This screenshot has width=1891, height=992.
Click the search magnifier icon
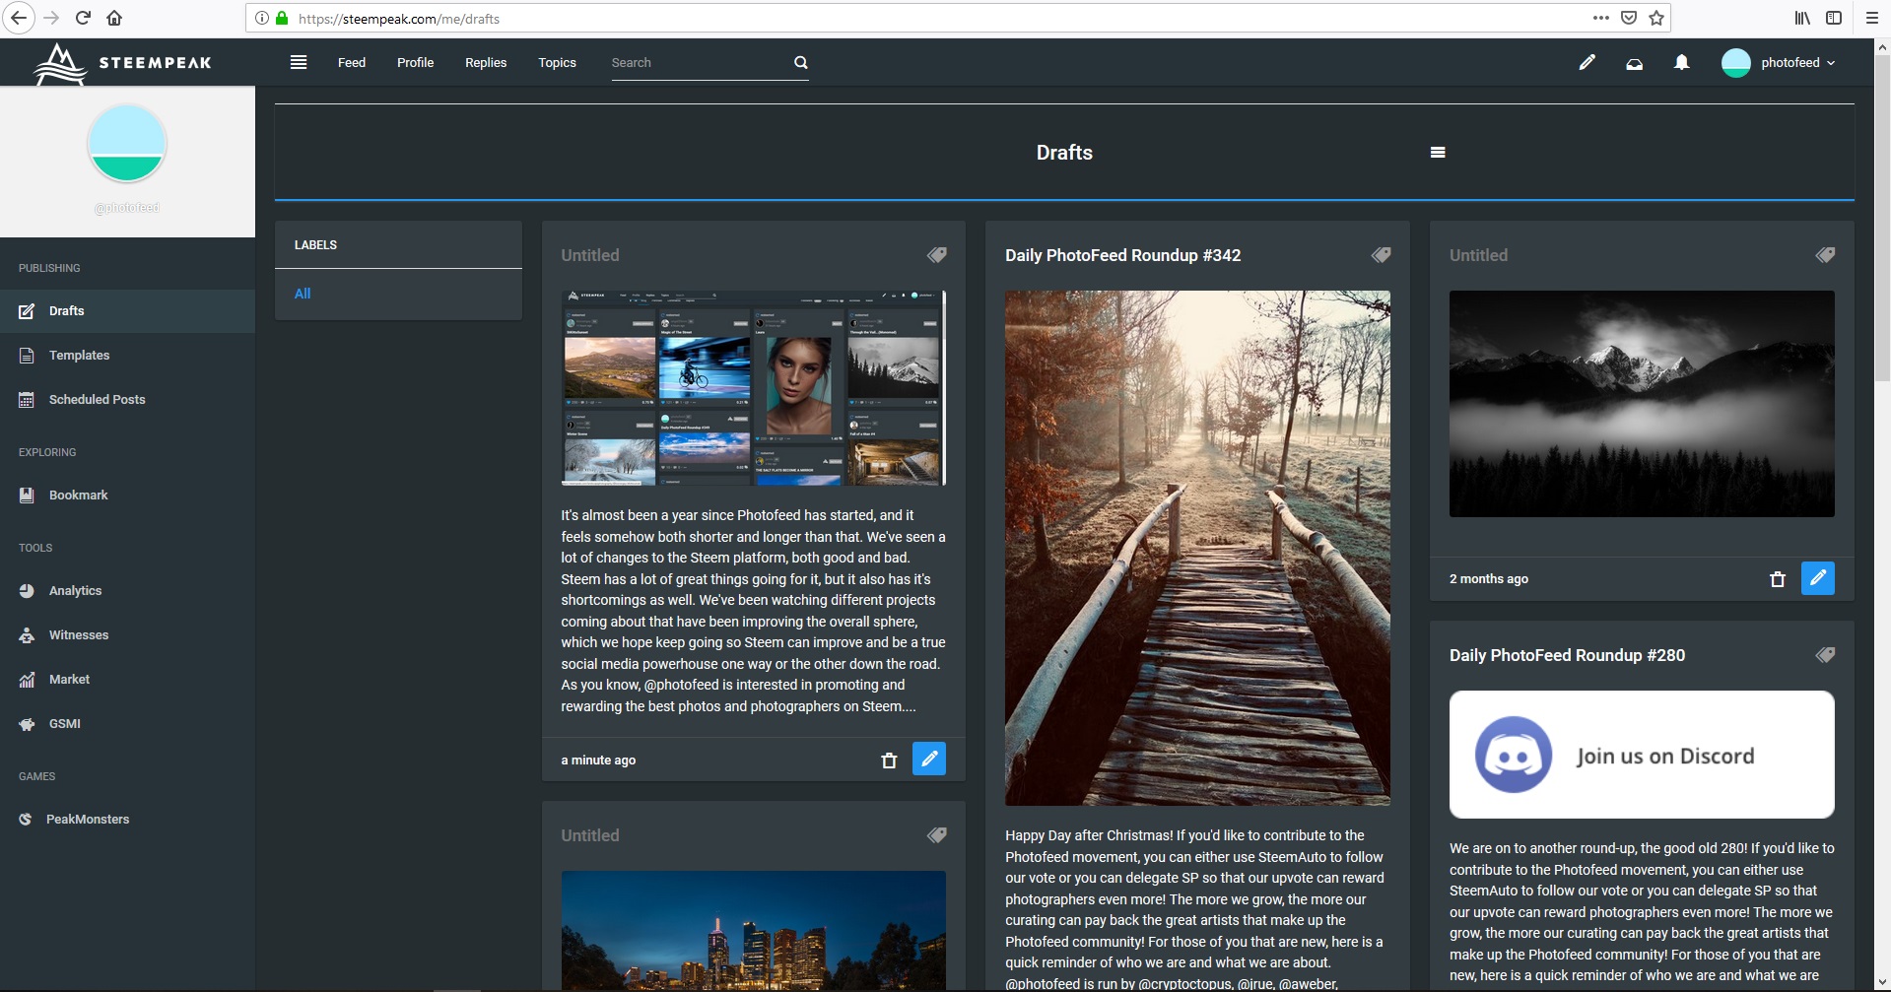(x=800, y=62)
